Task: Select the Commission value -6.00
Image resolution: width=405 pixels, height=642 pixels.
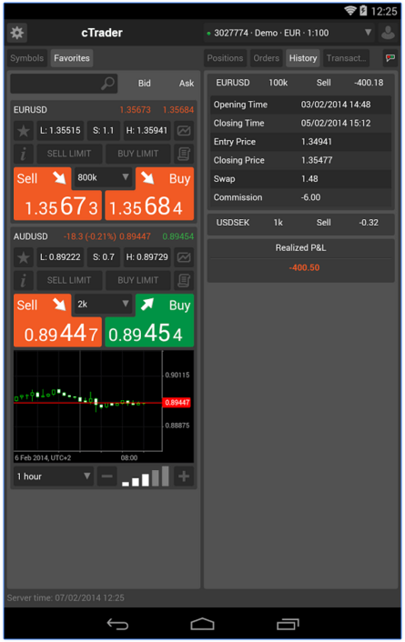Action: [310, 197]
